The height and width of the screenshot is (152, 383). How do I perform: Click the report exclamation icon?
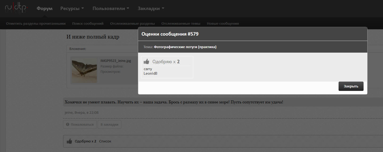point(68,124)
